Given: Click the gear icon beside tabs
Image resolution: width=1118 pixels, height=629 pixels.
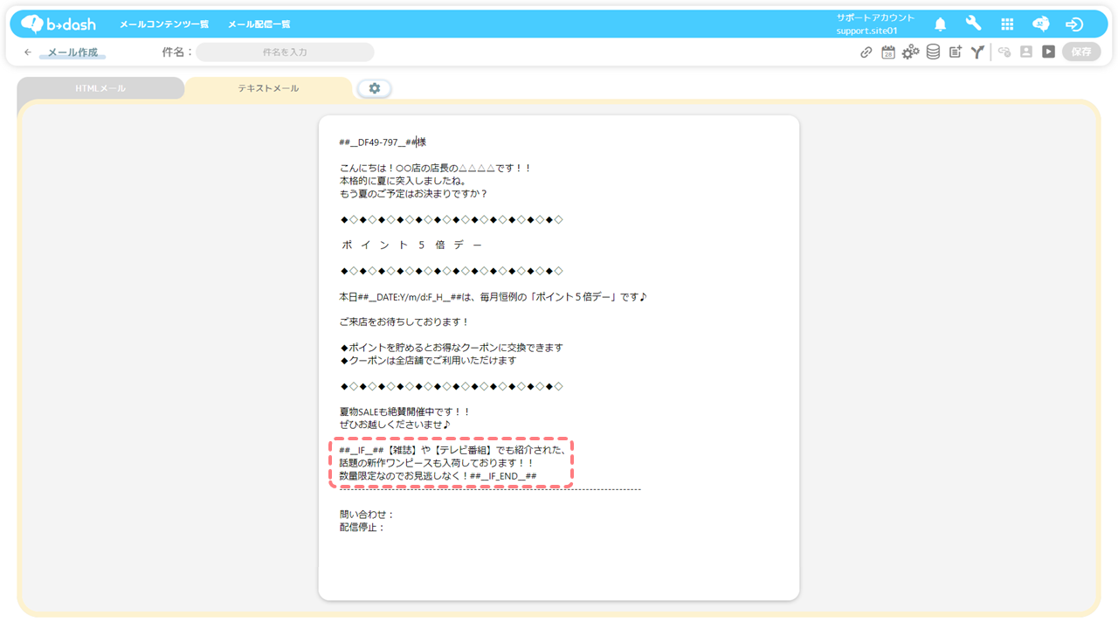Looking at the screenshot, I should (x=375, y=88).
